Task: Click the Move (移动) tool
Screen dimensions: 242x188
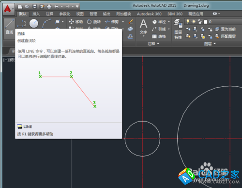Action: [76, 22]
